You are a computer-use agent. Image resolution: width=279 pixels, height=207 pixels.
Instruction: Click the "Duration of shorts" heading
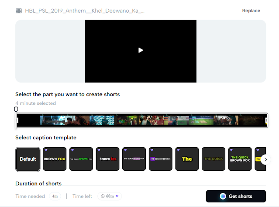[x=38, y=183]
